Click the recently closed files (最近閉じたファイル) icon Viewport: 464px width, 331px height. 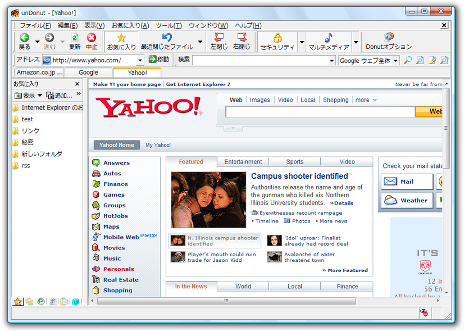coord(167,37)
